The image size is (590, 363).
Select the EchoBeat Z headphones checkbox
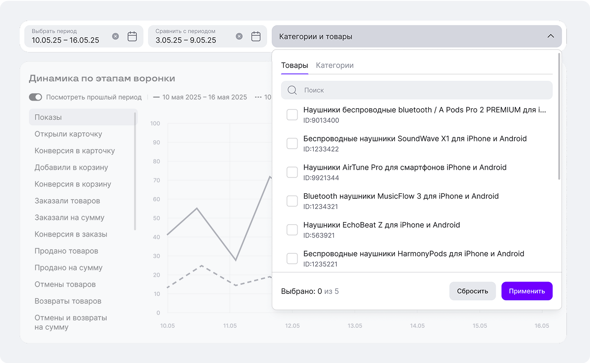pyautogui.click(x=292, y=230)
